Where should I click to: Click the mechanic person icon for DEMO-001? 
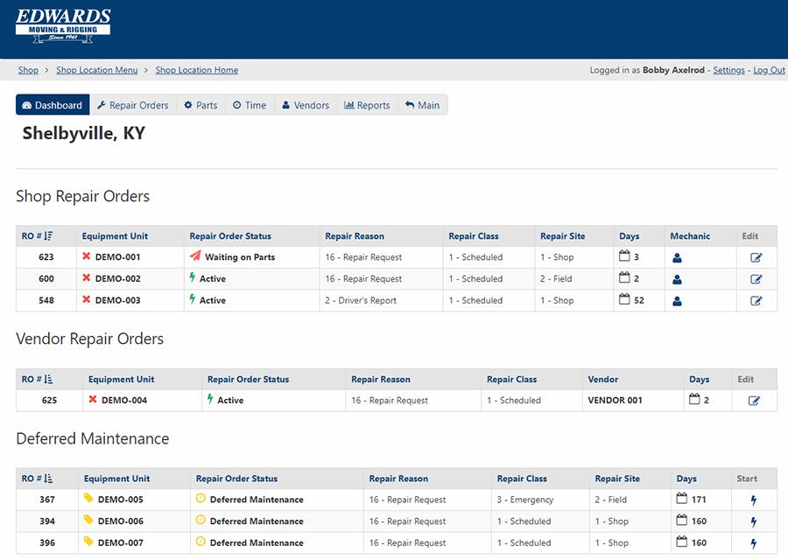677,258
